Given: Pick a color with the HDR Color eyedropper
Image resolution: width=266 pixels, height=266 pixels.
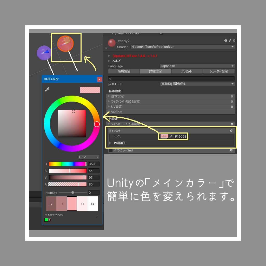Looking at the screenshot, I should 47,89.
